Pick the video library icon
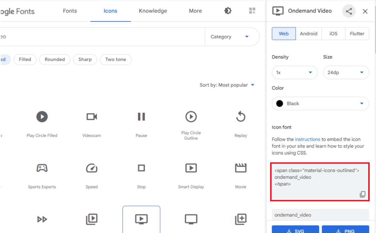376x233 pixels. pos(92,219)
